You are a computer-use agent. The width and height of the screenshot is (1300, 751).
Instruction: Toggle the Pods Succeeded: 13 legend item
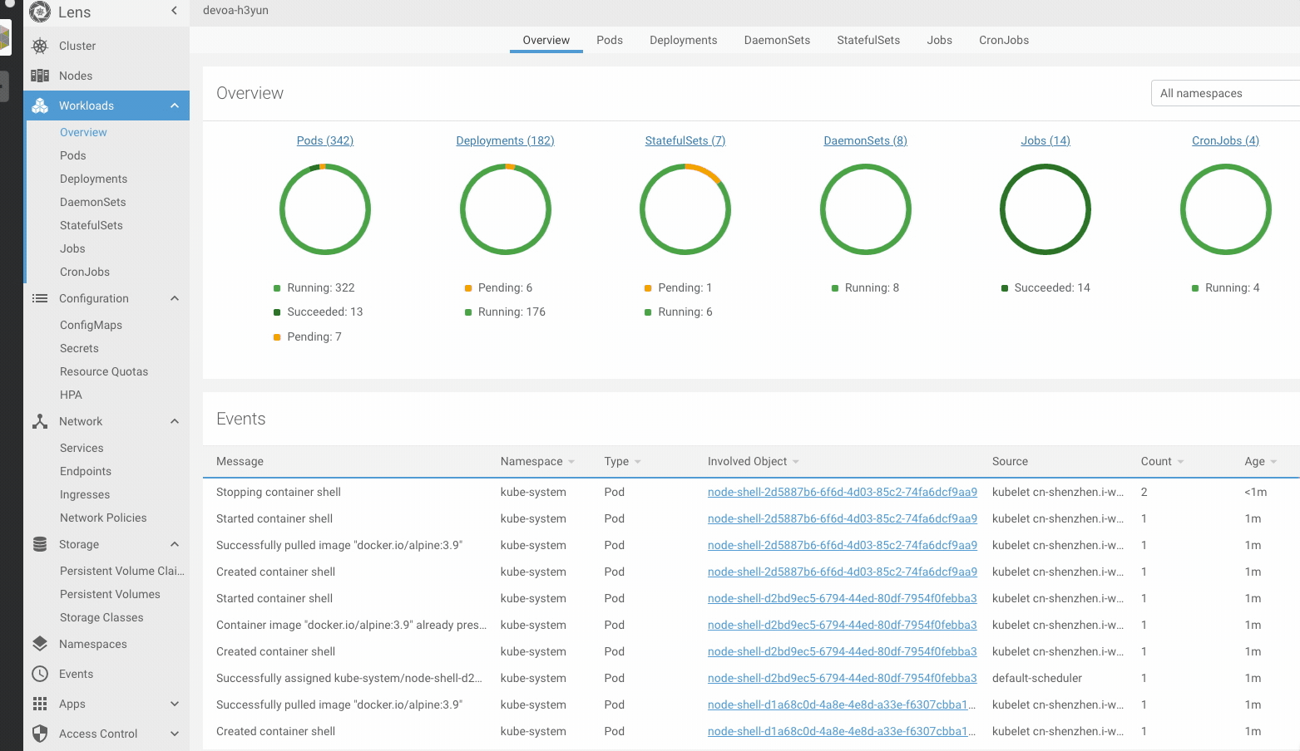(319, 312)
